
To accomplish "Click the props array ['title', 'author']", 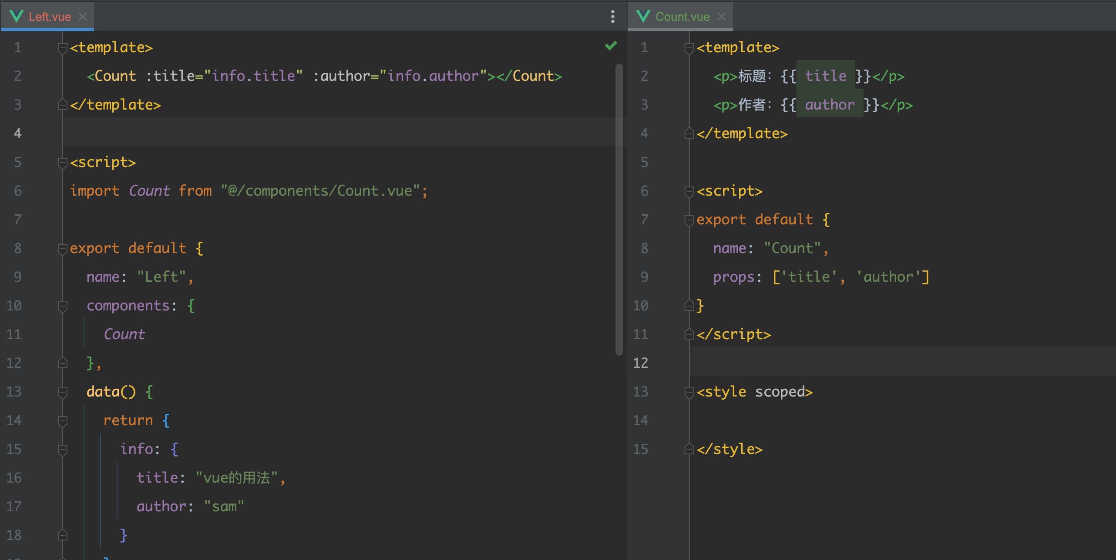I will pos(851,277).
